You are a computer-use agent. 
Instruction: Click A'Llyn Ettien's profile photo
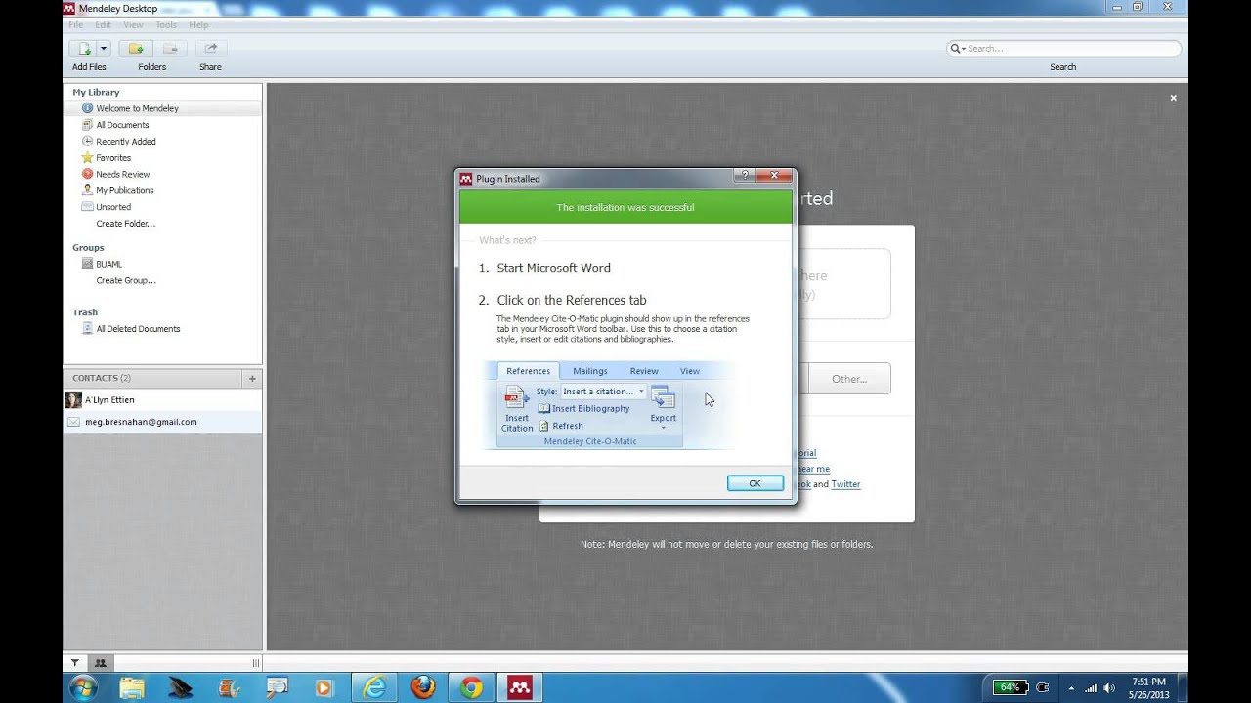coord(73,400)
